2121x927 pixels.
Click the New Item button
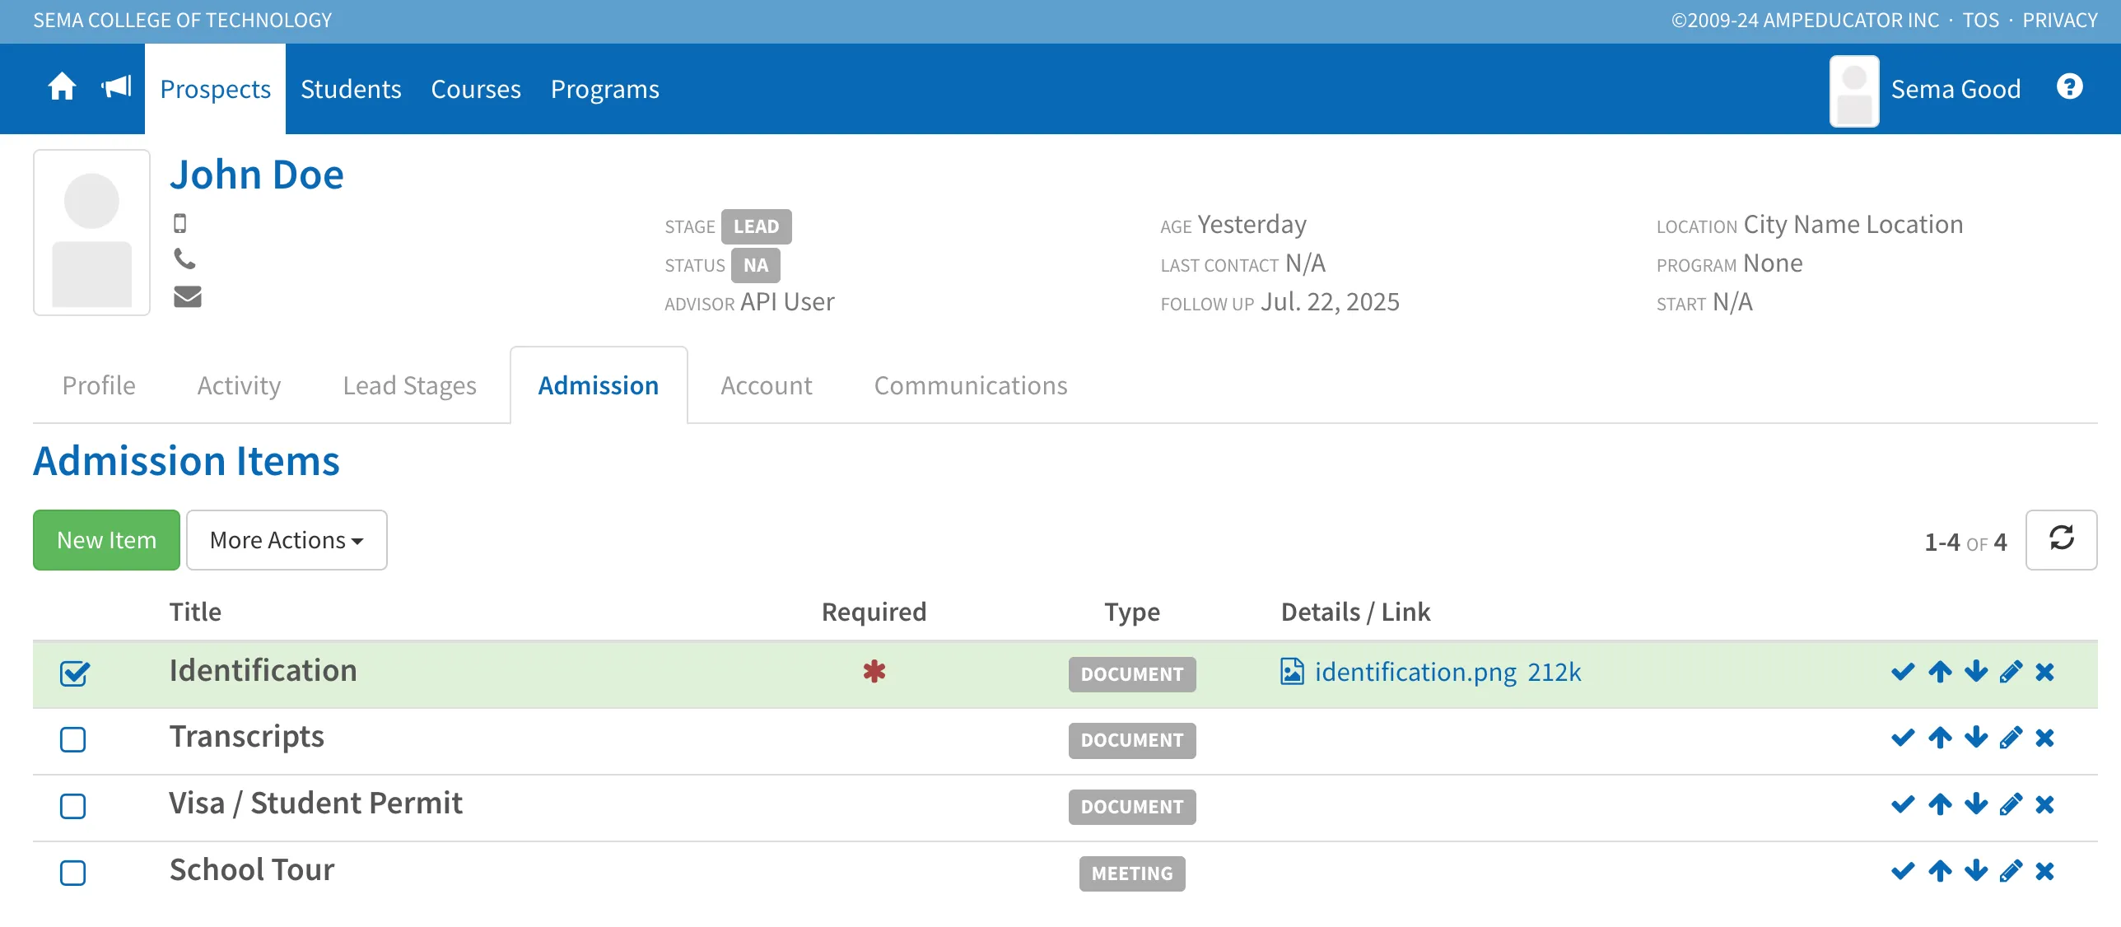click(x=106, y=539)
